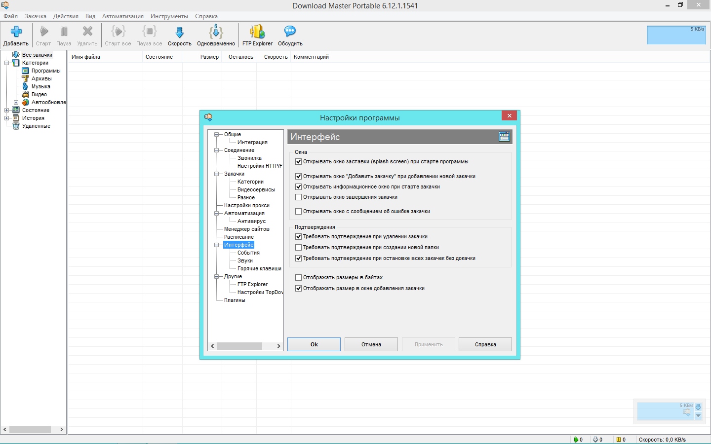This screenshot has width=711, height=444.
Task: Select the Музыка category icon
Action: [26, 86]
